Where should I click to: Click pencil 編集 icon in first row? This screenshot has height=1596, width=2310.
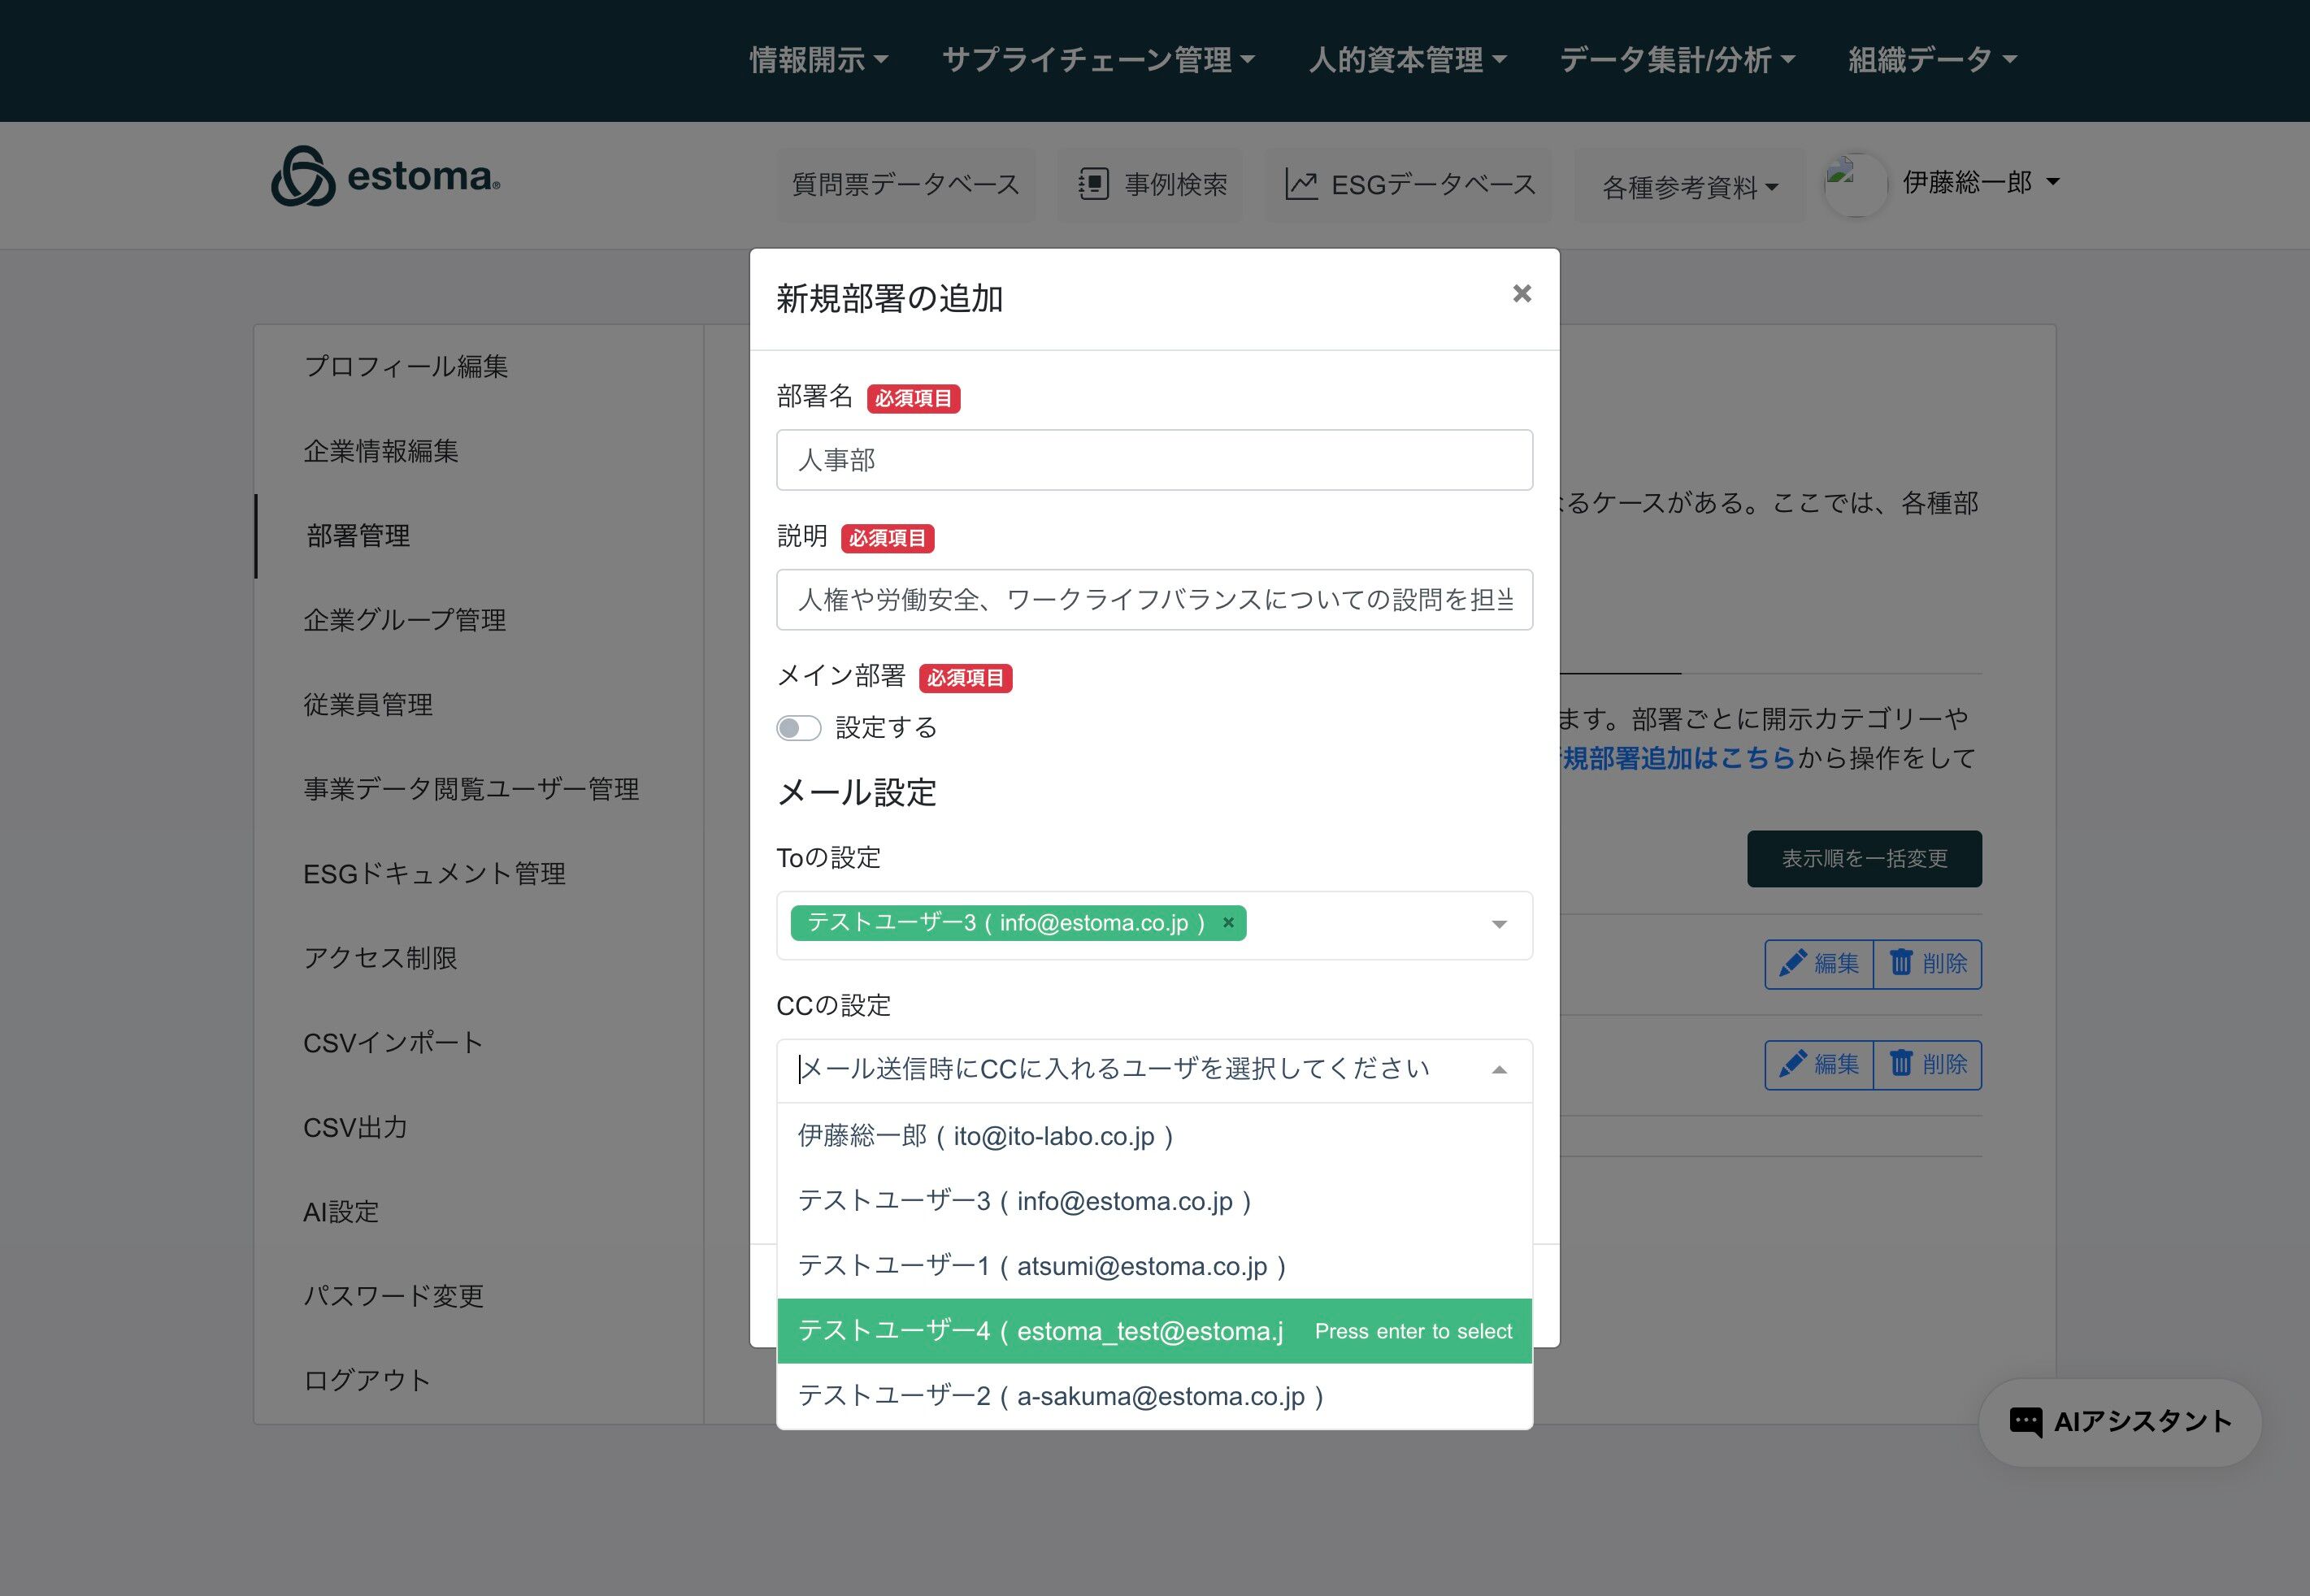click(x=1792, y=963)
